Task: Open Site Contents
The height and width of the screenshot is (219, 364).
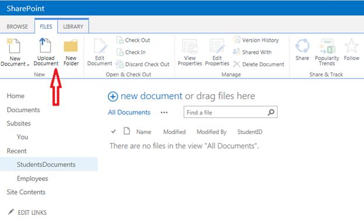Action: point(26,192)
